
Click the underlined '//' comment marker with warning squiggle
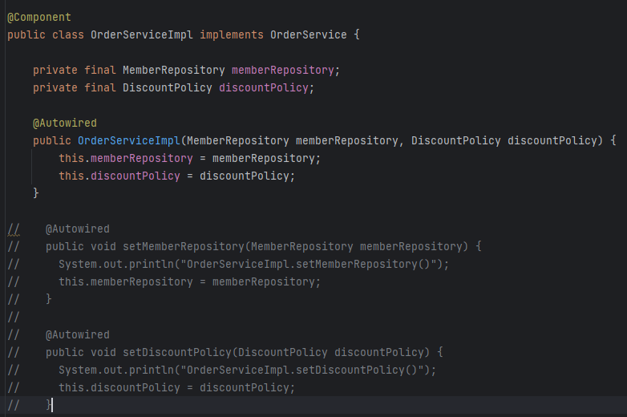coord(14,229)
